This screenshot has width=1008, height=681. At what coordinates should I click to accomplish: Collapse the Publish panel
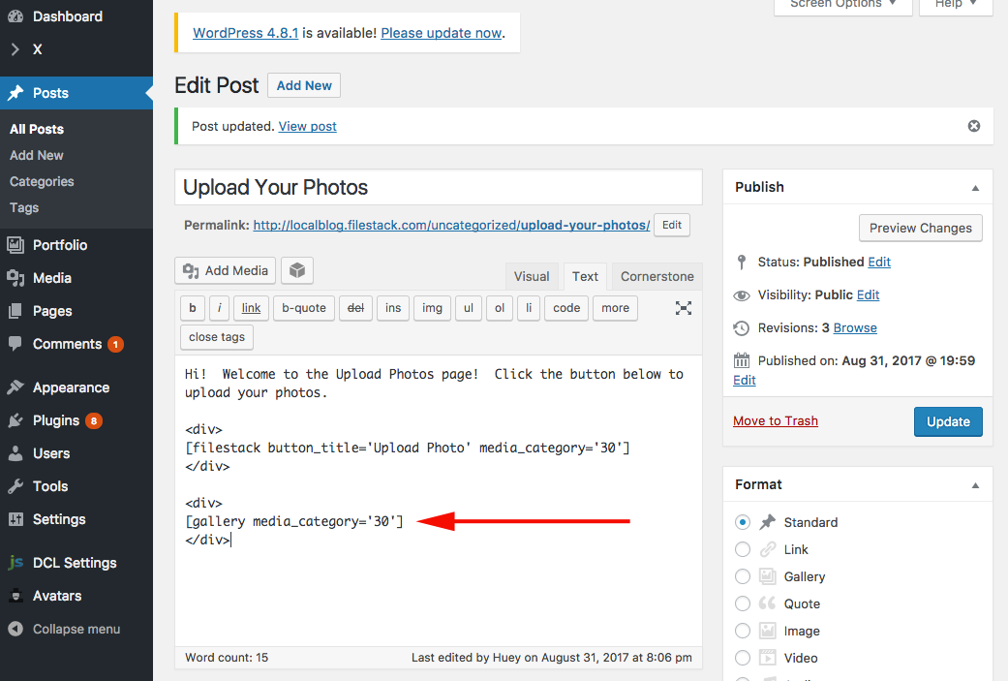(x=975, y=188)
